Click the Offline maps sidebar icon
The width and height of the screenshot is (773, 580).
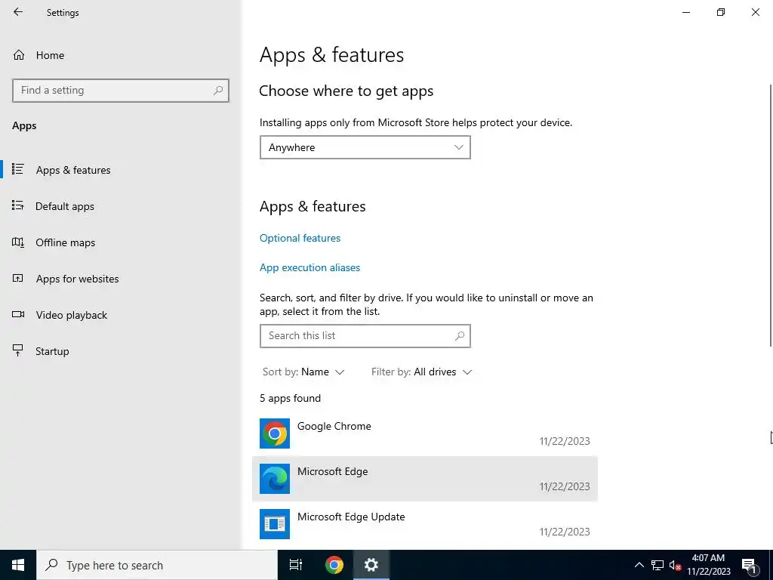click(18, 242)
